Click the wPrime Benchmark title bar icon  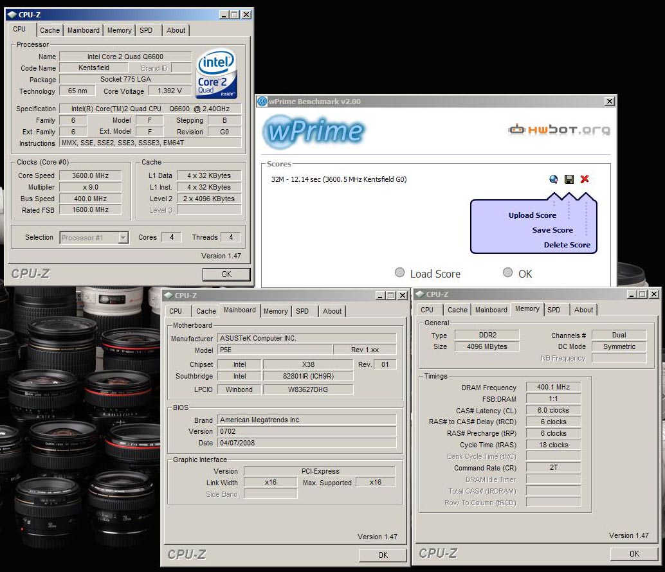pyautogui.click(x=262, y=102)
